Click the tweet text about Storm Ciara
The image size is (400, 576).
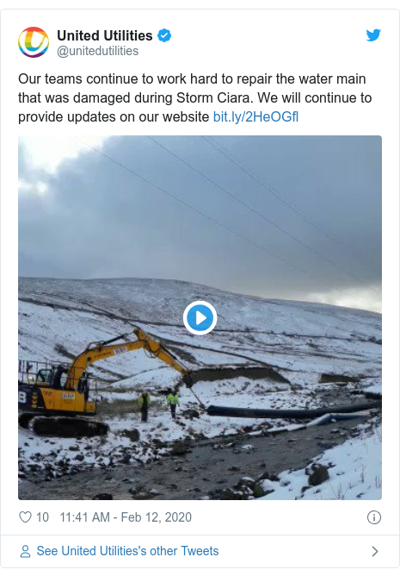[x=195, y=97]
